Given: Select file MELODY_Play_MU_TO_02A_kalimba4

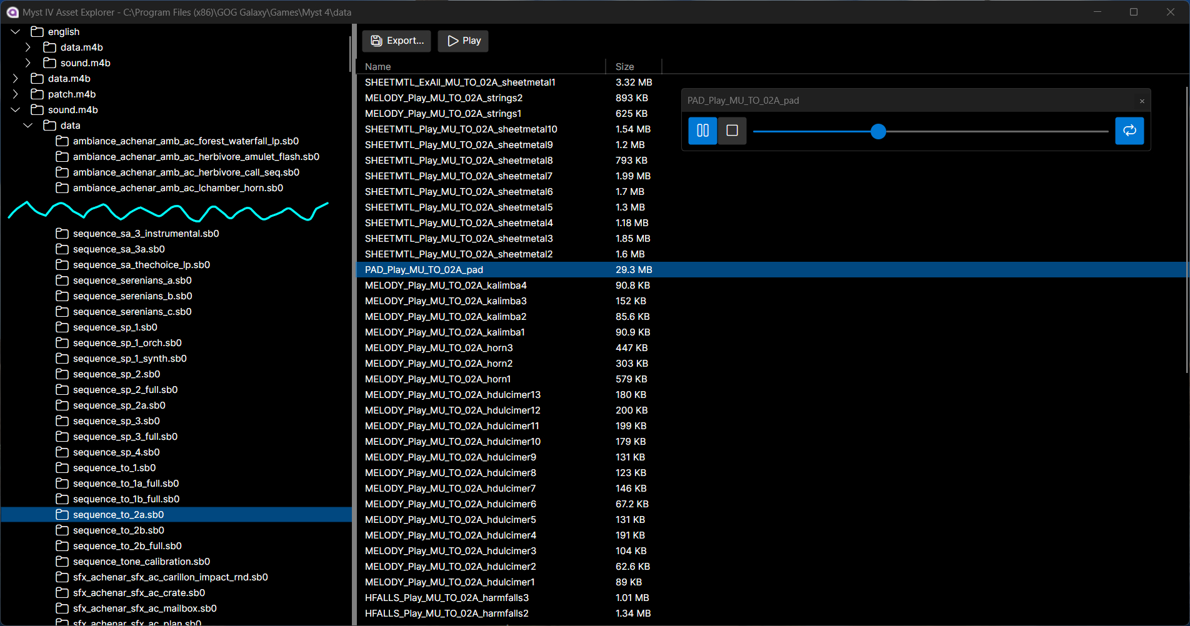Looking at the screenshot, I should tap(446, 285).
